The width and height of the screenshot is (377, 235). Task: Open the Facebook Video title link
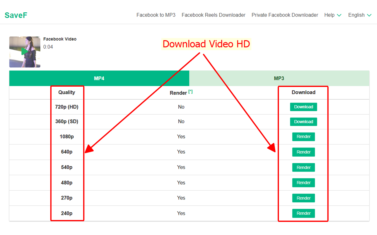60,39
